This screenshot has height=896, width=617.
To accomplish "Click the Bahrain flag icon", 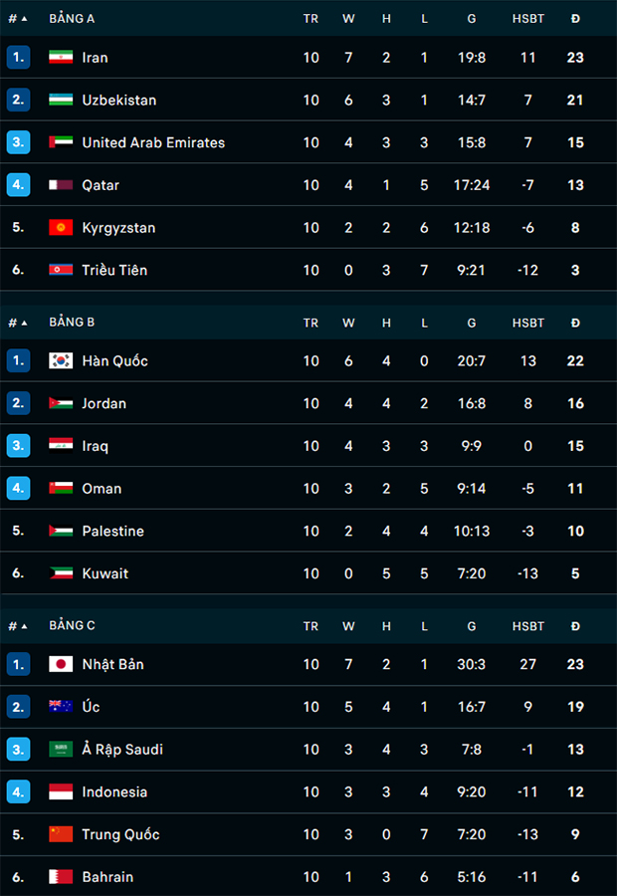I will pyautogui.click(x=61, y=876).
